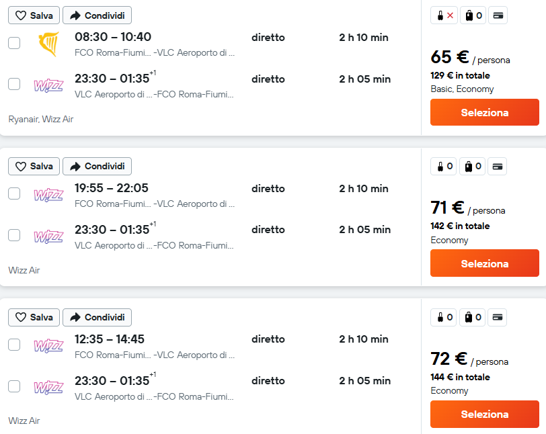Click Seleziona for the 72 € offer

click(485, 414)
